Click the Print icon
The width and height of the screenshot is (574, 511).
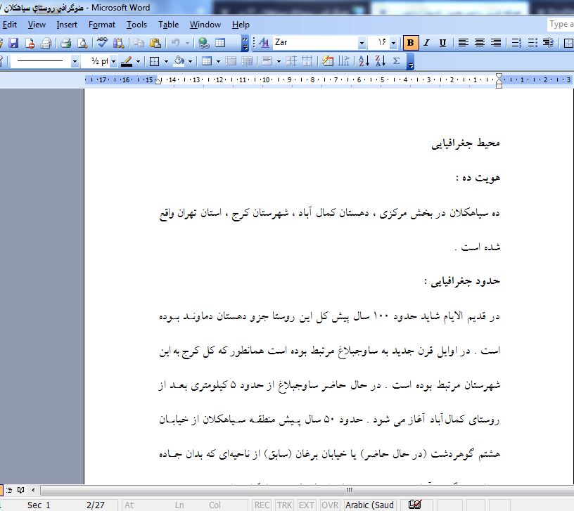click(65, 43)
